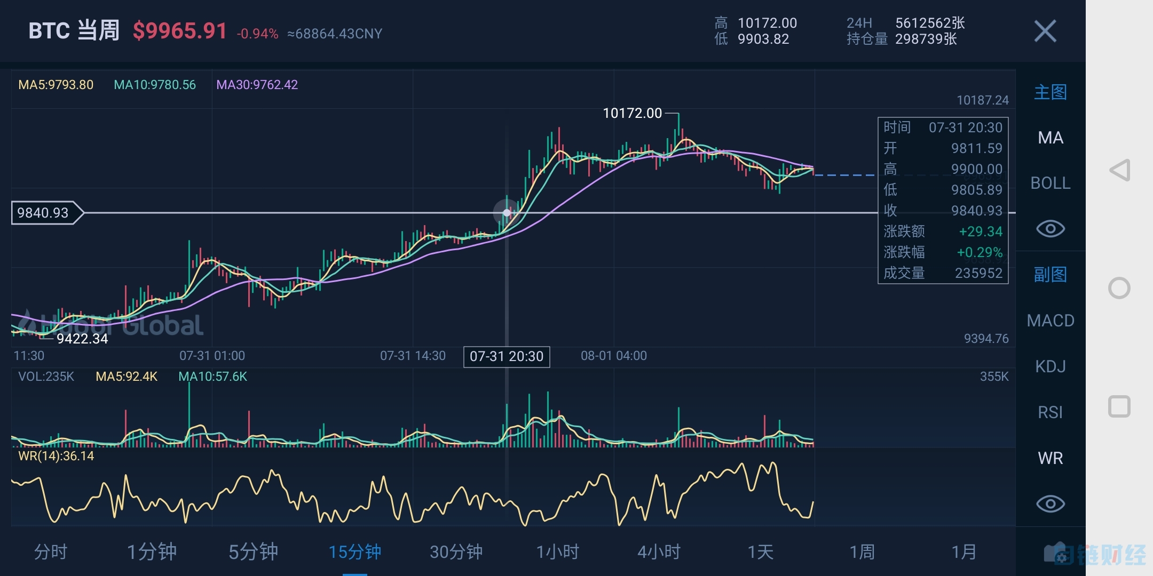Select the KDJ sub chart indicator
The image size is (1153, 576).
coord(1050,366)
